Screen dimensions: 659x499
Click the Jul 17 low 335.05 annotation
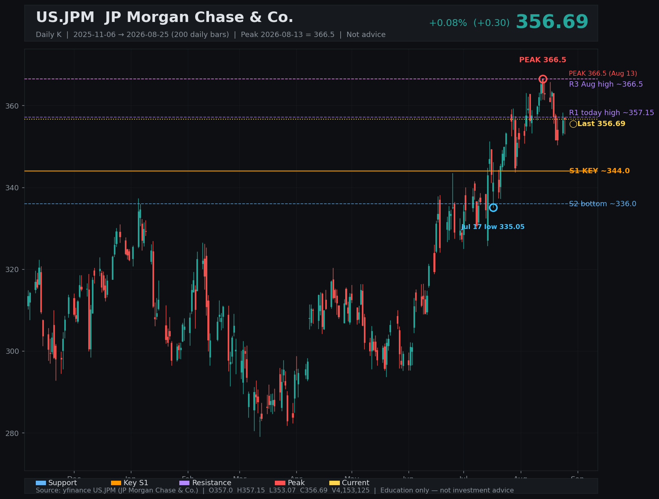(x=493, y=227)
